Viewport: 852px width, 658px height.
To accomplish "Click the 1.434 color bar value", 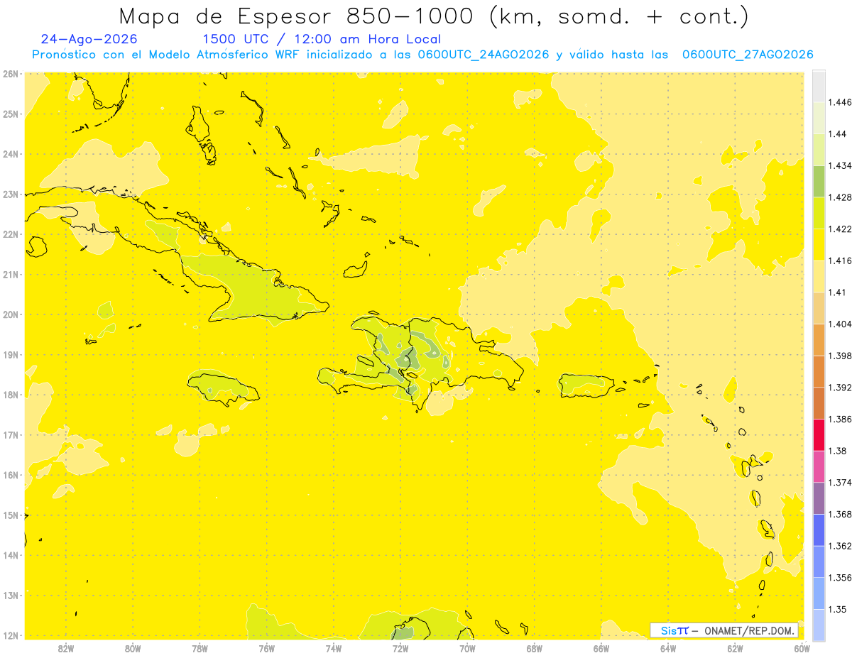I will 839,165.
